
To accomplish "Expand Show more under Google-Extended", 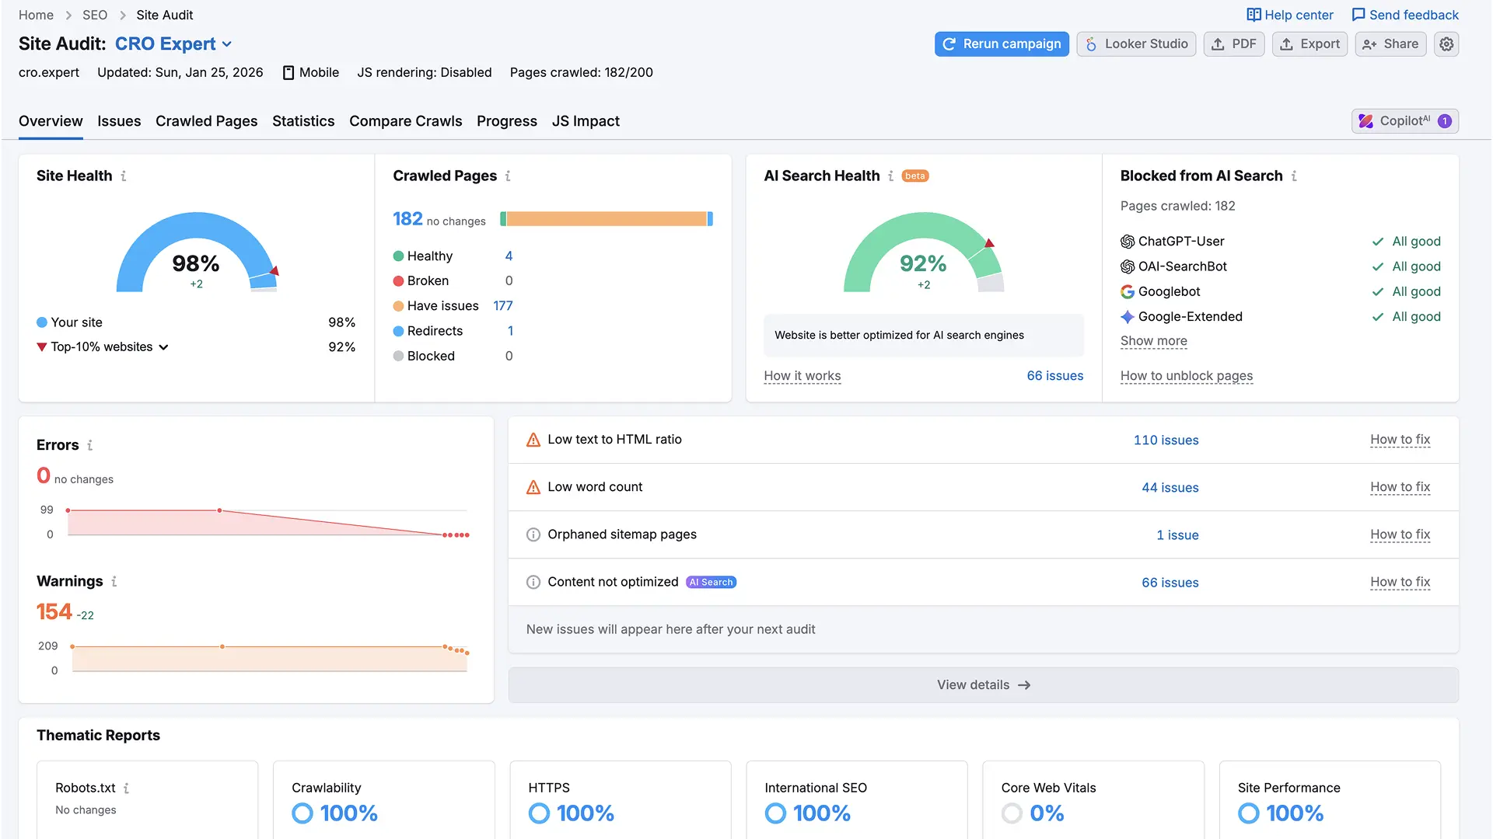I will point(1153,341).
